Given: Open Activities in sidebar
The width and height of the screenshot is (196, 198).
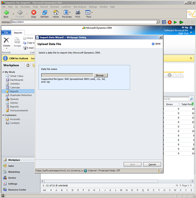Looking at the screenshot, I should [15, 83].
